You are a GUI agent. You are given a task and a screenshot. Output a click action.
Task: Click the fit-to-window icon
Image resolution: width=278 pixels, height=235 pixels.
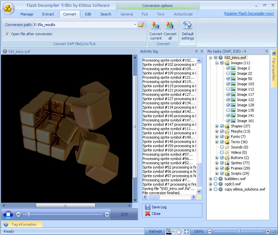pyautogui.click(x=187, y=231)
